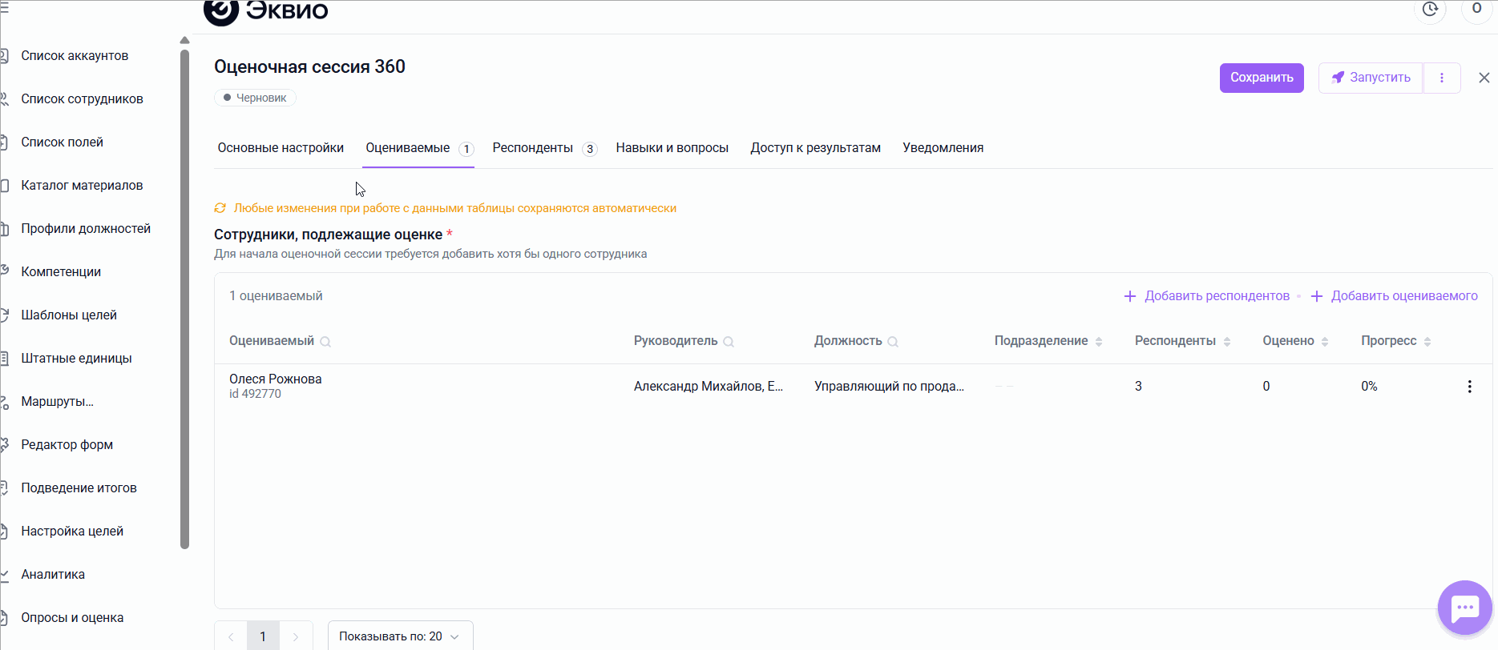Image resolution: width=1498 pixels, height=650 pixels.
Task: Open Компетенции in sidebar
Action: 61,272
